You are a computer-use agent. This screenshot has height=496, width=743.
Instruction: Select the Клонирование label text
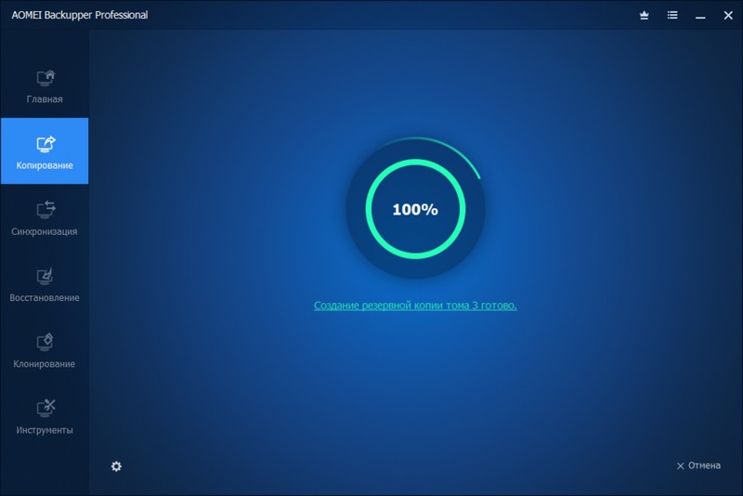[45, 364]
